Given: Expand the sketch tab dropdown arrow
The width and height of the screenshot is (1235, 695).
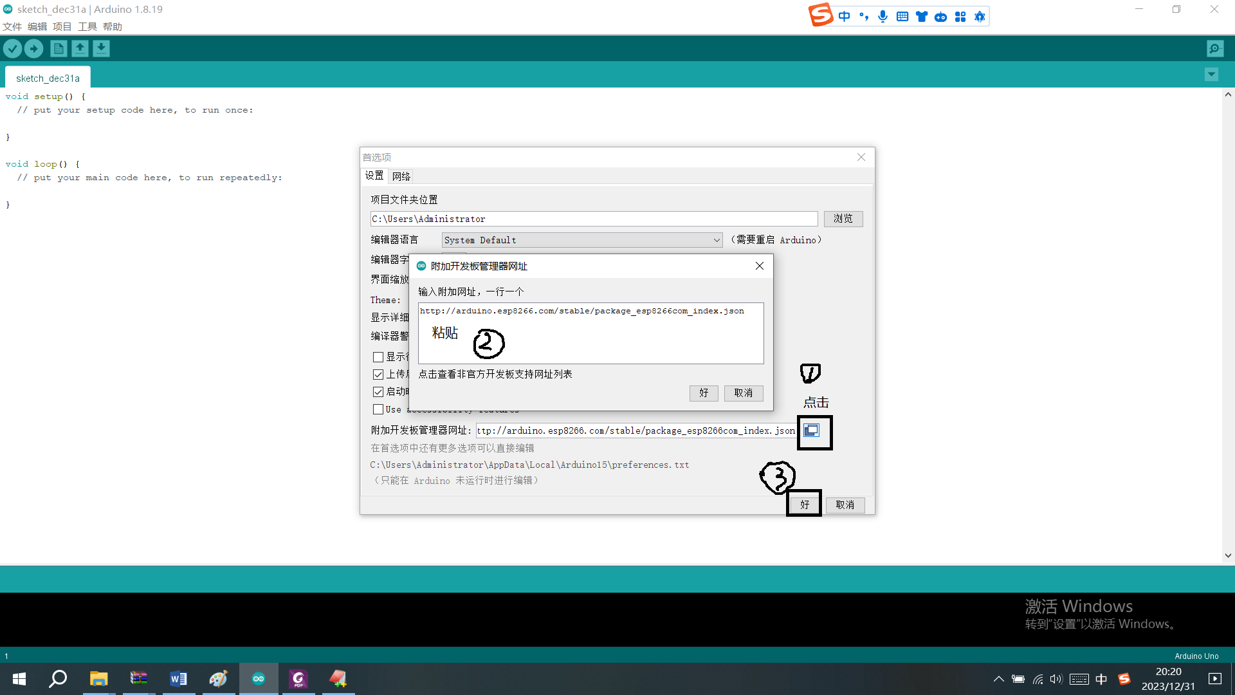Looking at the screenshot, I should [1211, 75].
